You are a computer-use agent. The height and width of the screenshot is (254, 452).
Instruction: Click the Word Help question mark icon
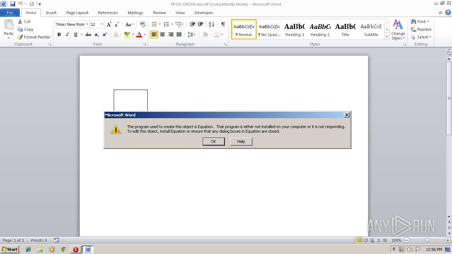pyautogui.click(x=448, y=13)
